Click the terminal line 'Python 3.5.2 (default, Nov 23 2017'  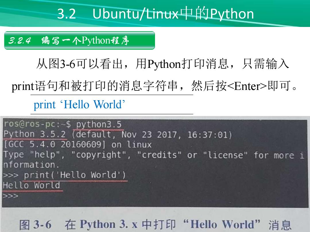(x=118, y=135)
